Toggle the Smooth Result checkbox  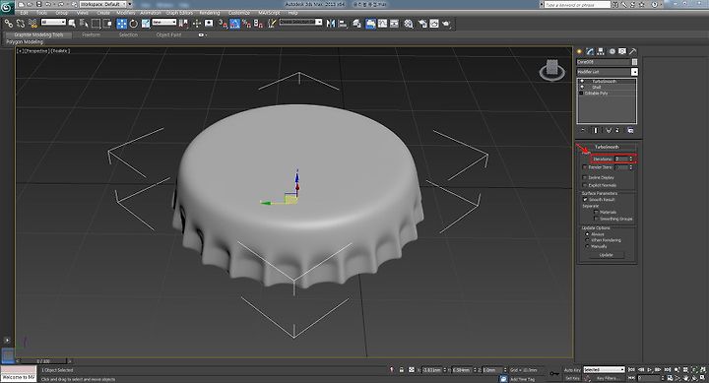585,200
